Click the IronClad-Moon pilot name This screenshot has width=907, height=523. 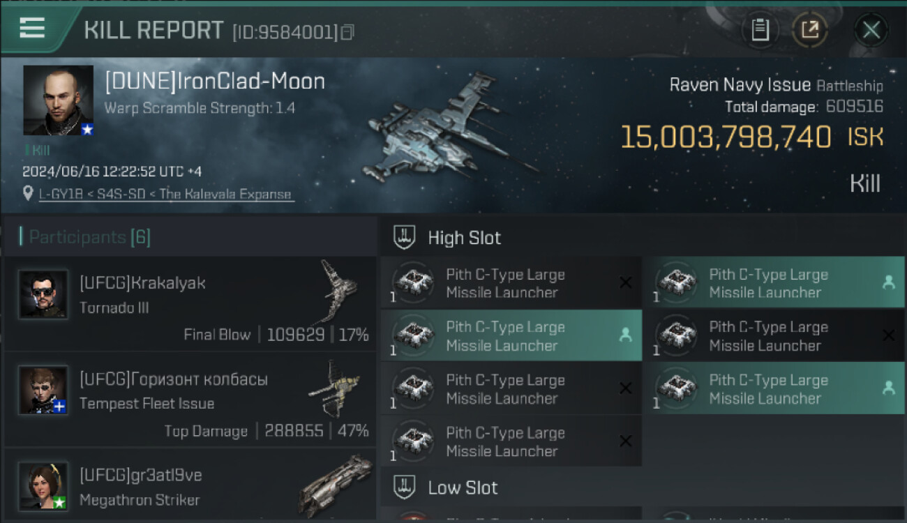coord(215,82)
